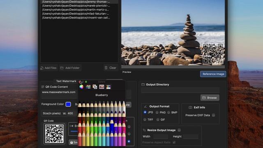Close the Colors picker with red button
Screen dimensions: 263x148
point(80,82)
